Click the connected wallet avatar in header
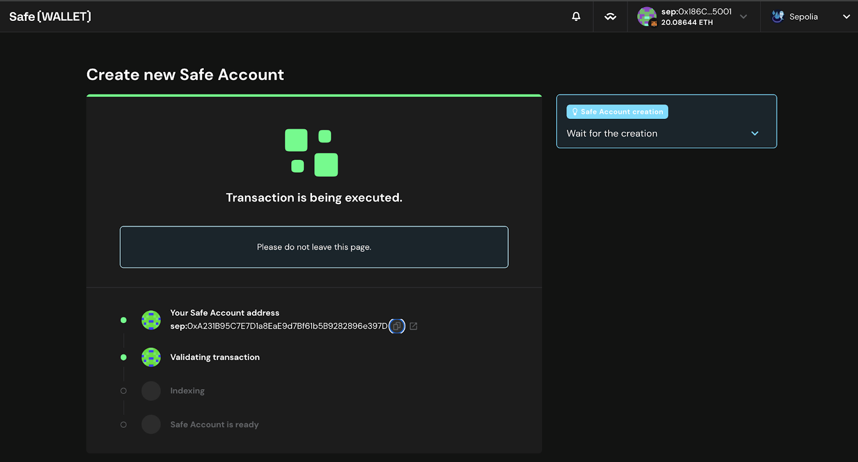The image size is (858, 462). point(647,17)
